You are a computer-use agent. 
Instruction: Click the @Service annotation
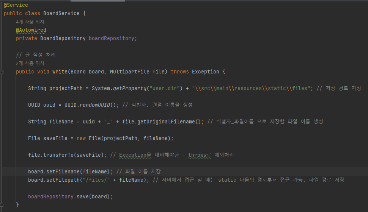(16, 5)
